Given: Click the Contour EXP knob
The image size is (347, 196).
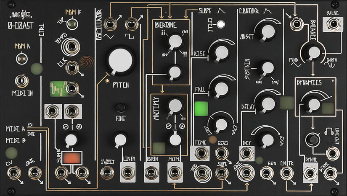Looking at the screenshot, I should click(x=268, y=139).
